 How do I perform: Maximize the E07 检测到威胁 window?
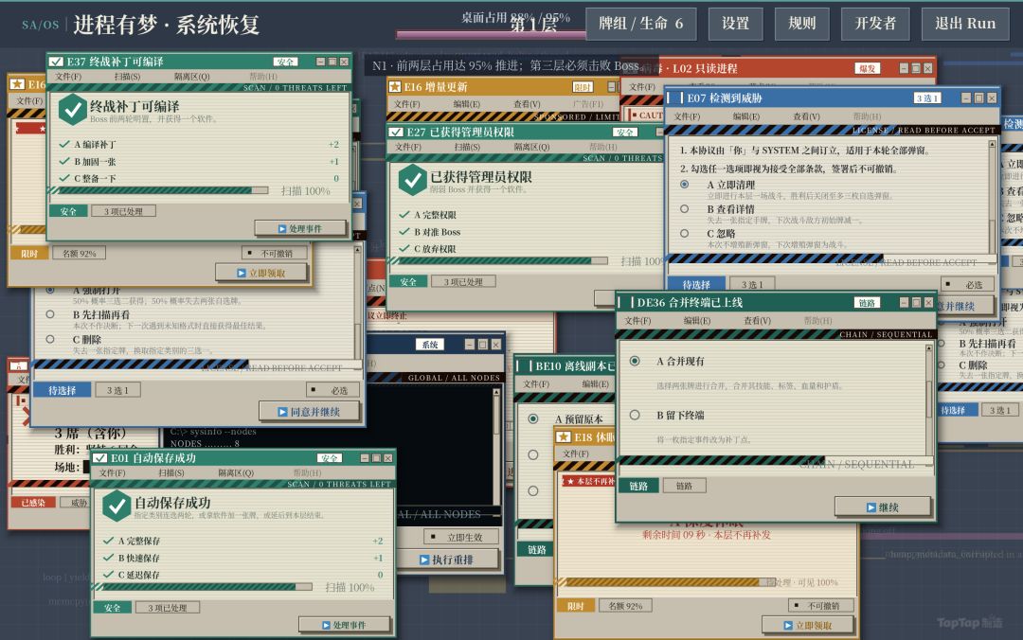(978, 98)
